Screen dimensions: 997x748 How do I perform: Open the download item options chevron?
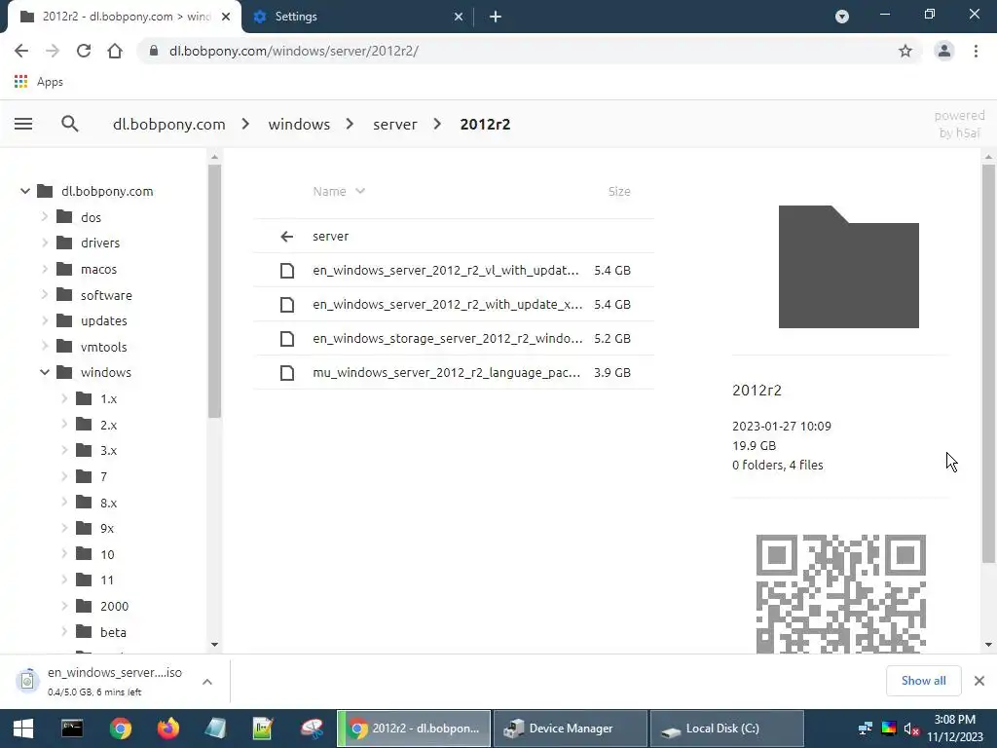click(207, 681)
